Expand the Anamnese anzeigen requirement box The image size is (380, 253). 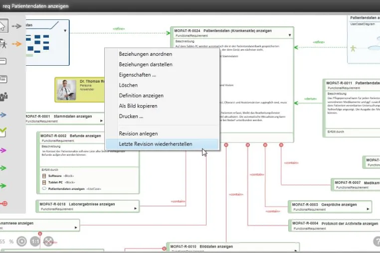(x=76, y=228)
